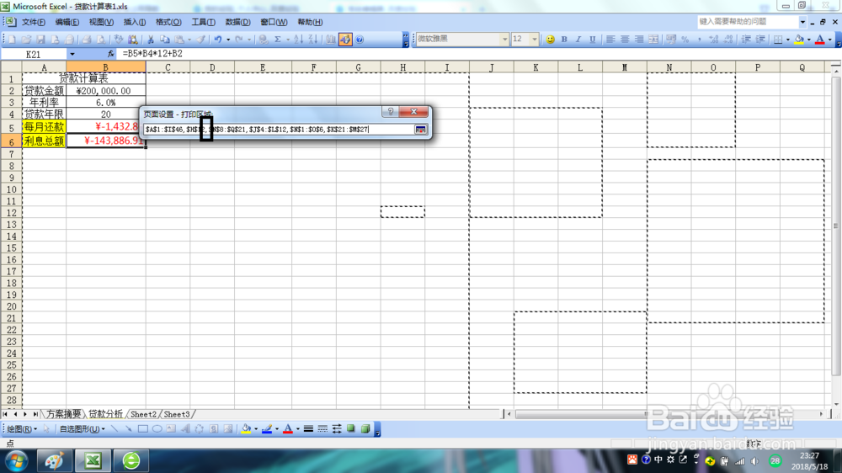Open the 编辑(E) menu

(x=67, y=22)
